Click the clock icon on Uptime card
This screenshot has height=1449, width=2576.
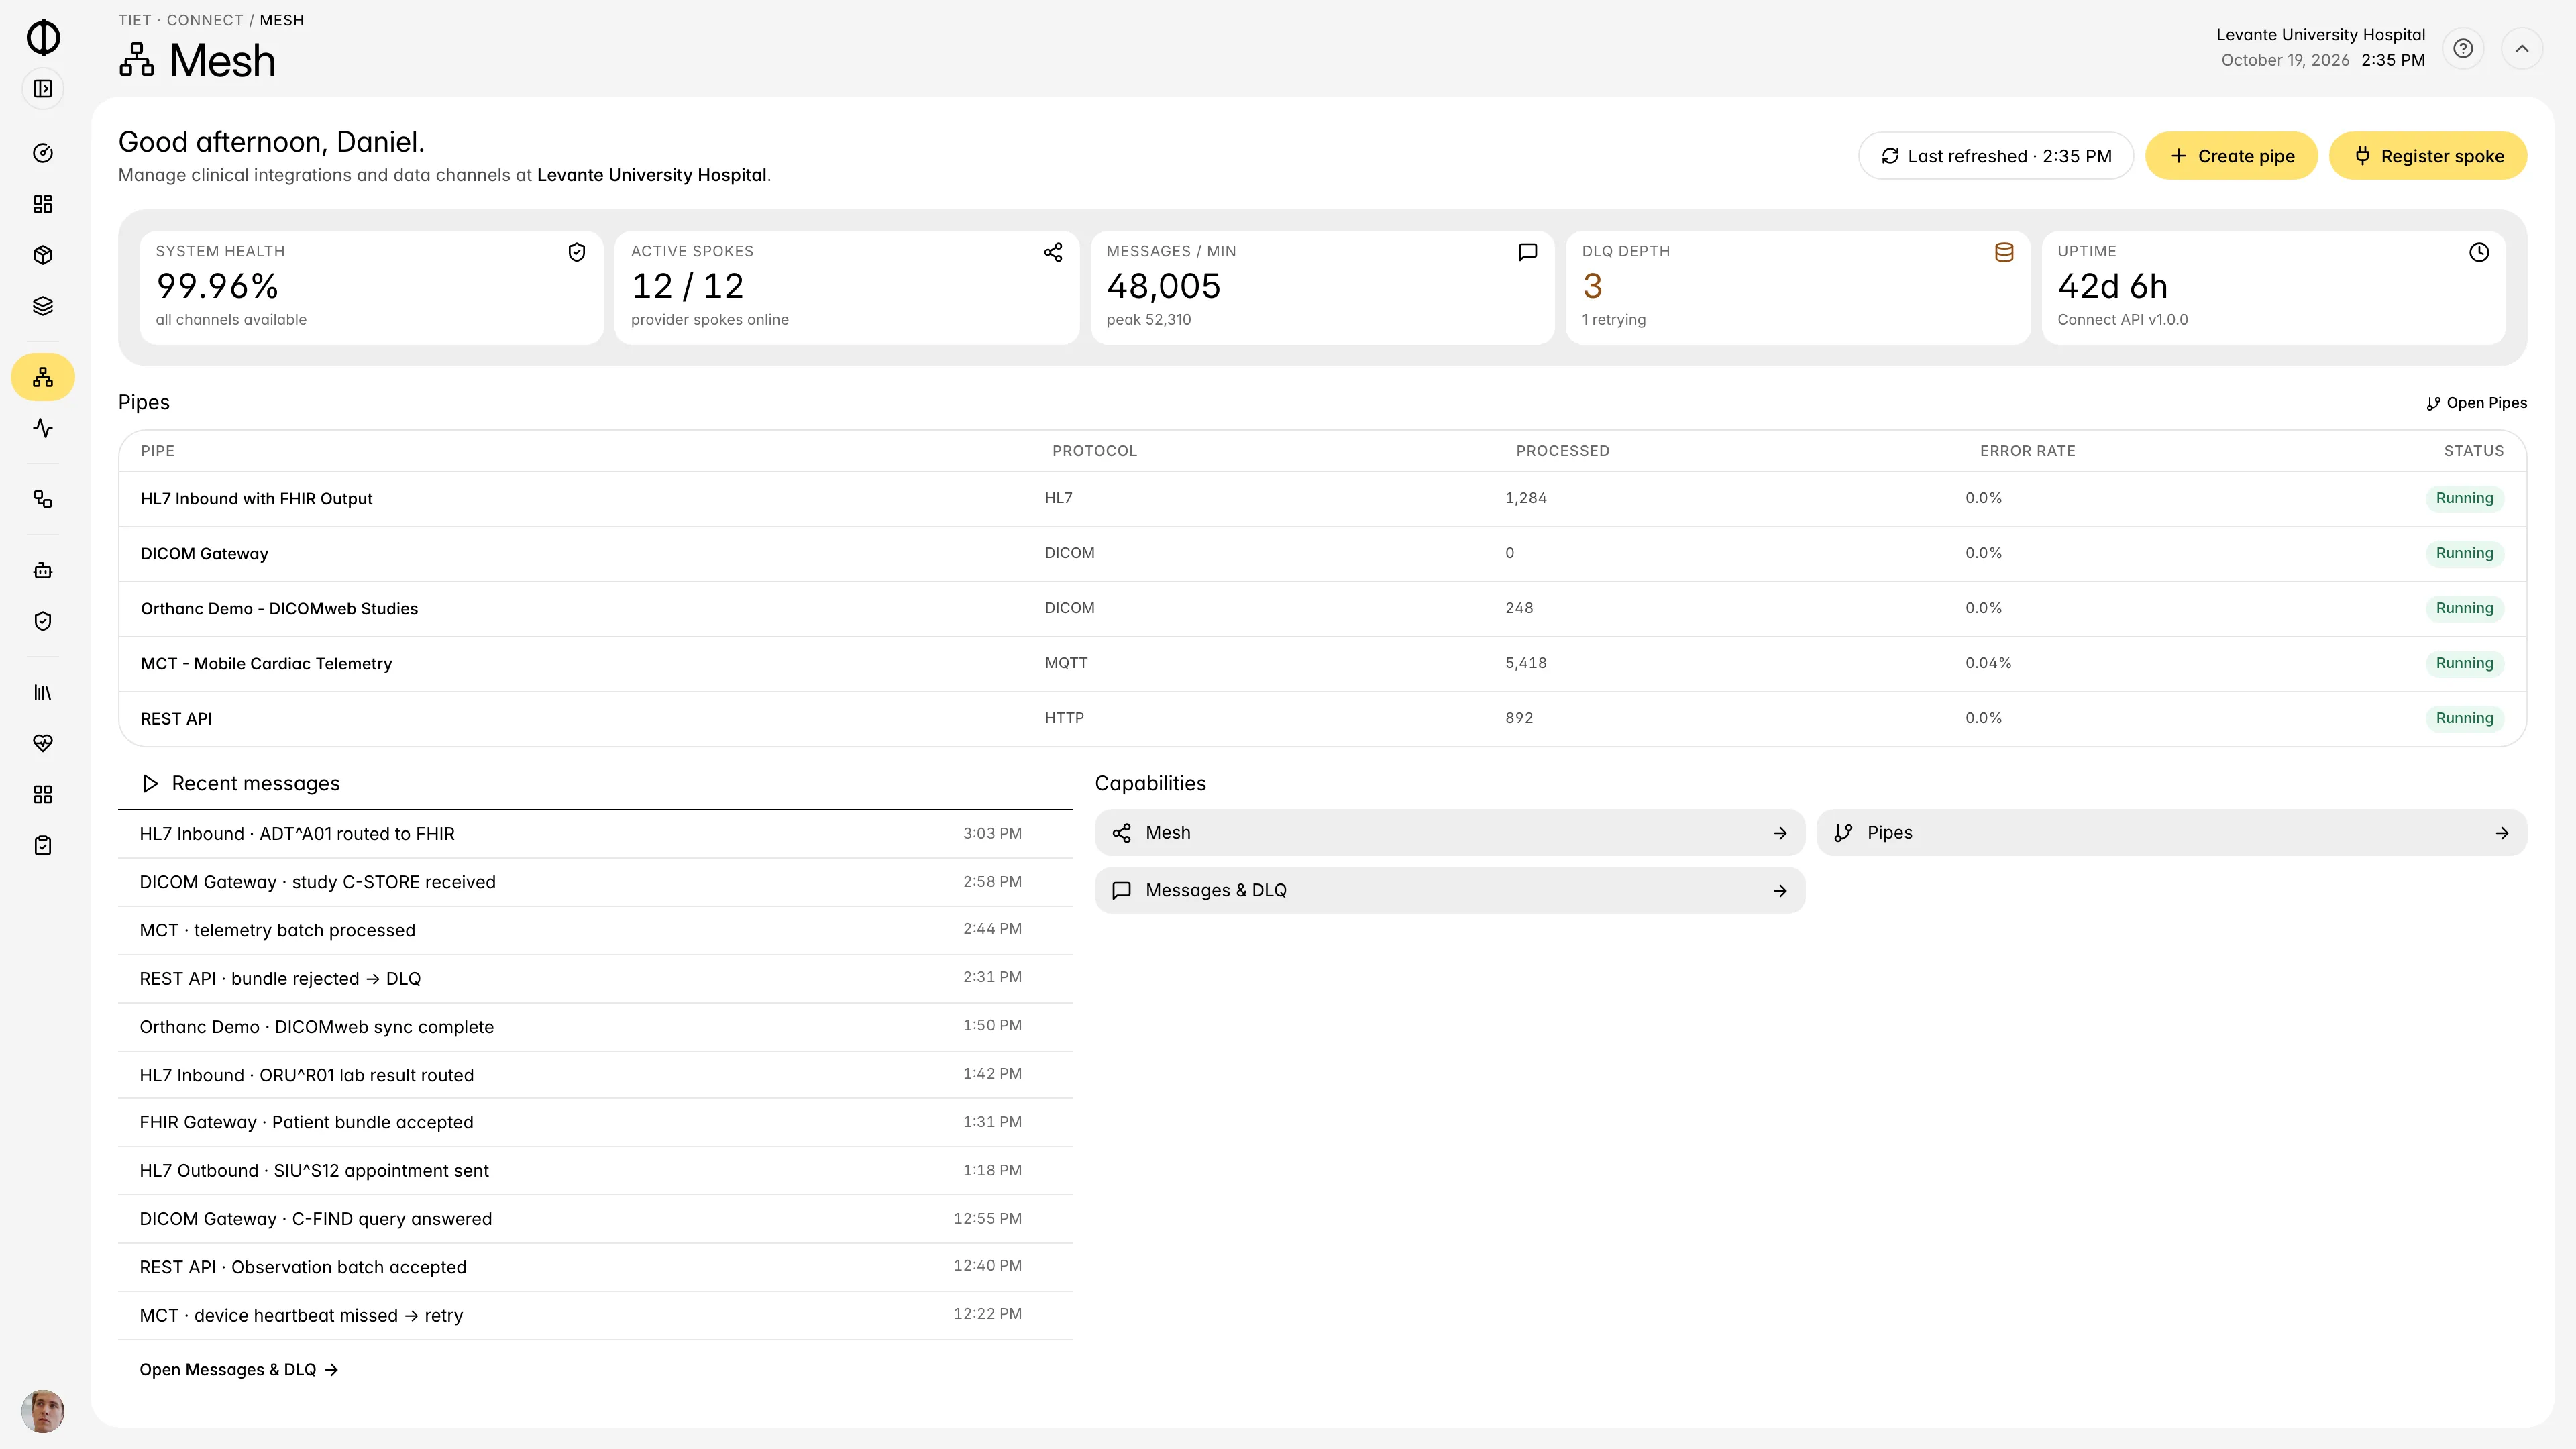[x=2479, y=252]
